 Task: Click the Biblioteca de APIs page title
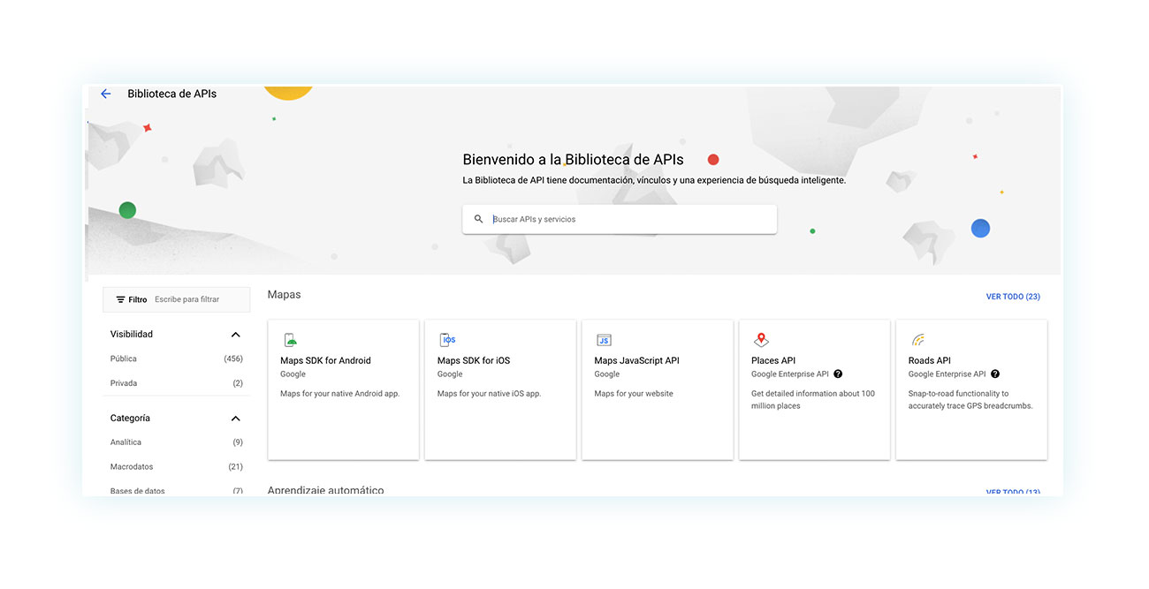point(172,94)
